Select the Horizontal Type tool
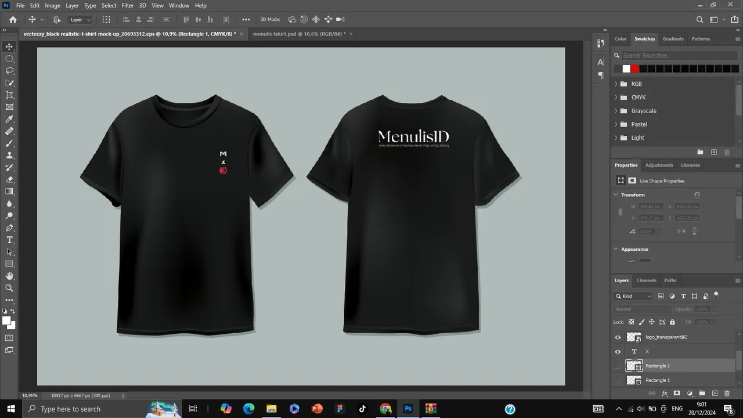The image size is (743, 418). [x=9, y=240]
